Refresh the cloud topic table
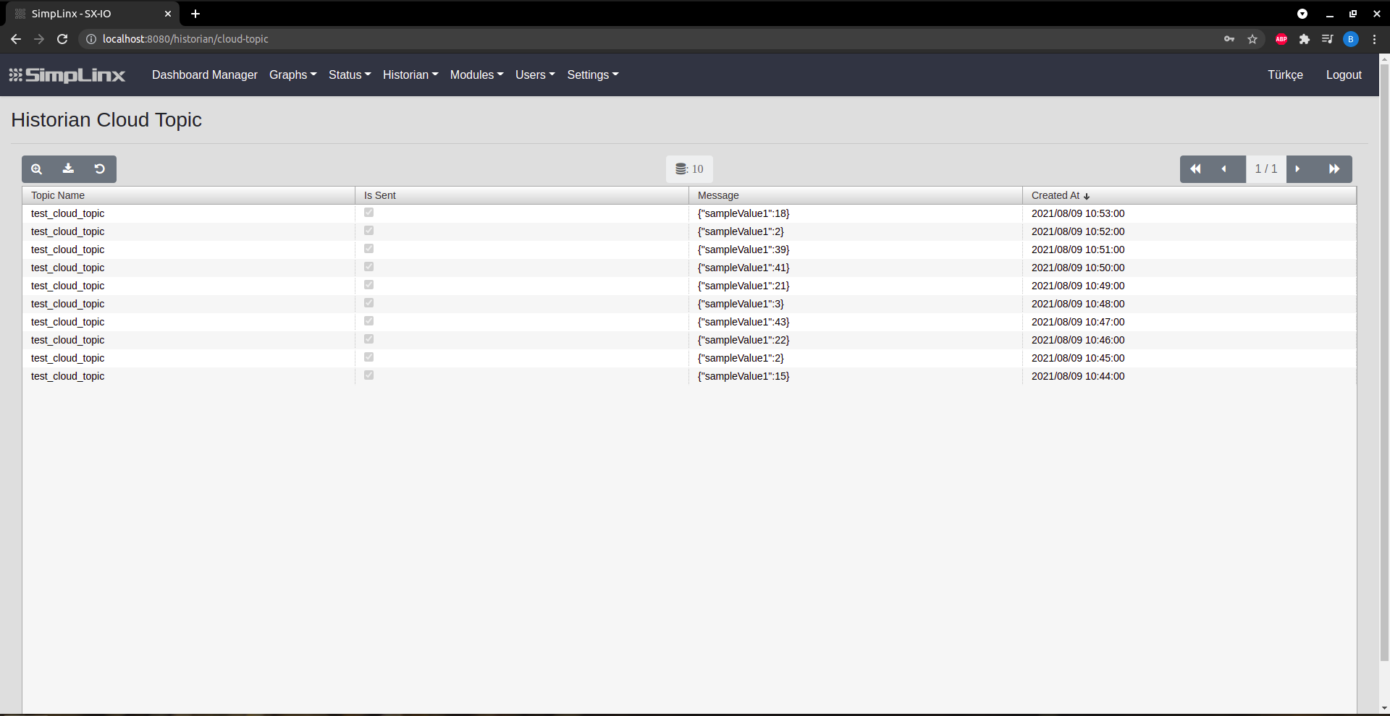 click(100, 169)
